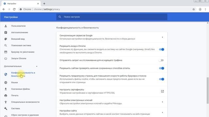This screenshot has height=117, width=209.
Task: Open Сброс настроек и удаление section
Action: tap(25, 115)
